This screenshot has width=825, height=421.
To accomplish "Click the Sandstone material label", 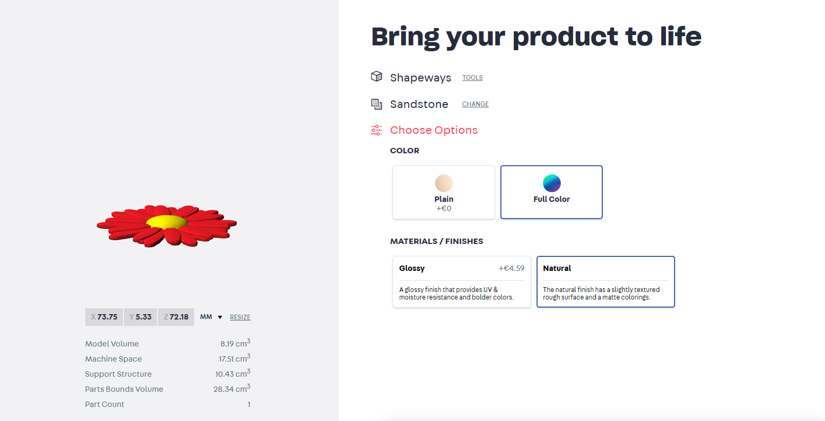I will [x=419, y=104].
